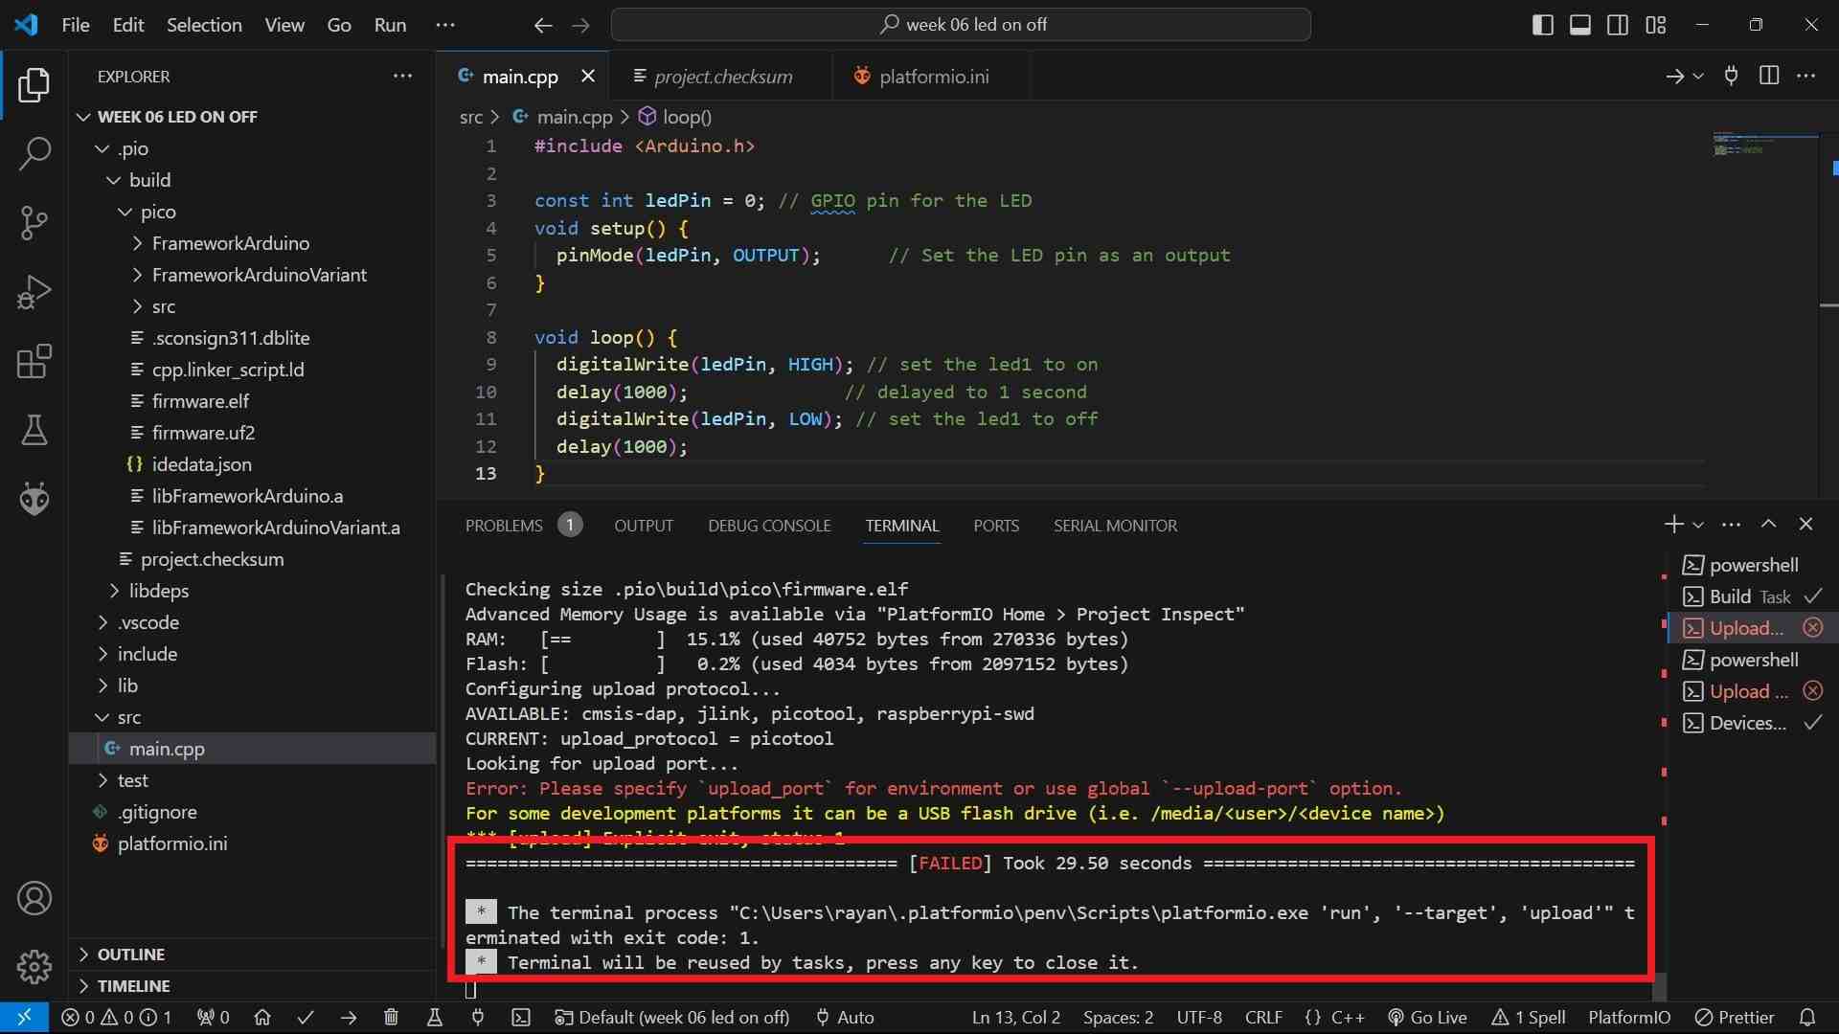Open Testing beaker icon in activity bar
Viewport: 1839px width, 1034px height.
pos(34,431)
